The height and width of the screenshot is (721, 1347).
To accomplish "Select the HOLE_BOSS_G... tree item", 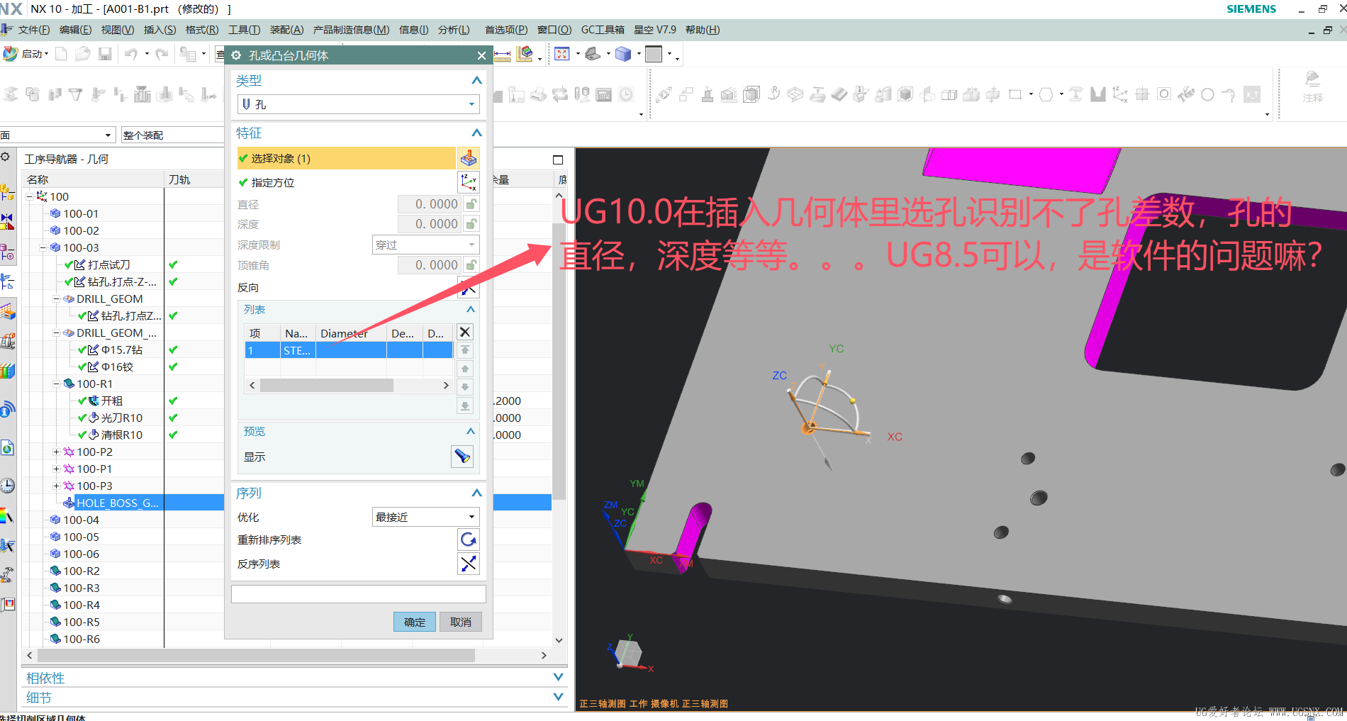I will 118,503.
